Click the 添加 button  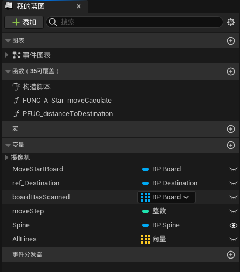(24, 22)
